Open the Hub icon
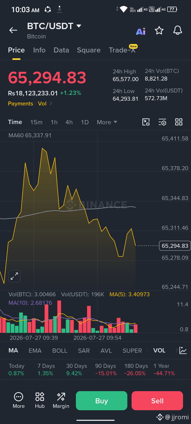 coord(40,400)
